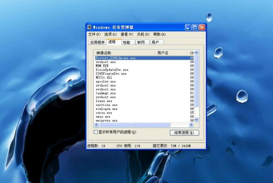Close the Task Manager window
Image resolution: width=273 pixels, height=183 pixels.
click(202, 27)
